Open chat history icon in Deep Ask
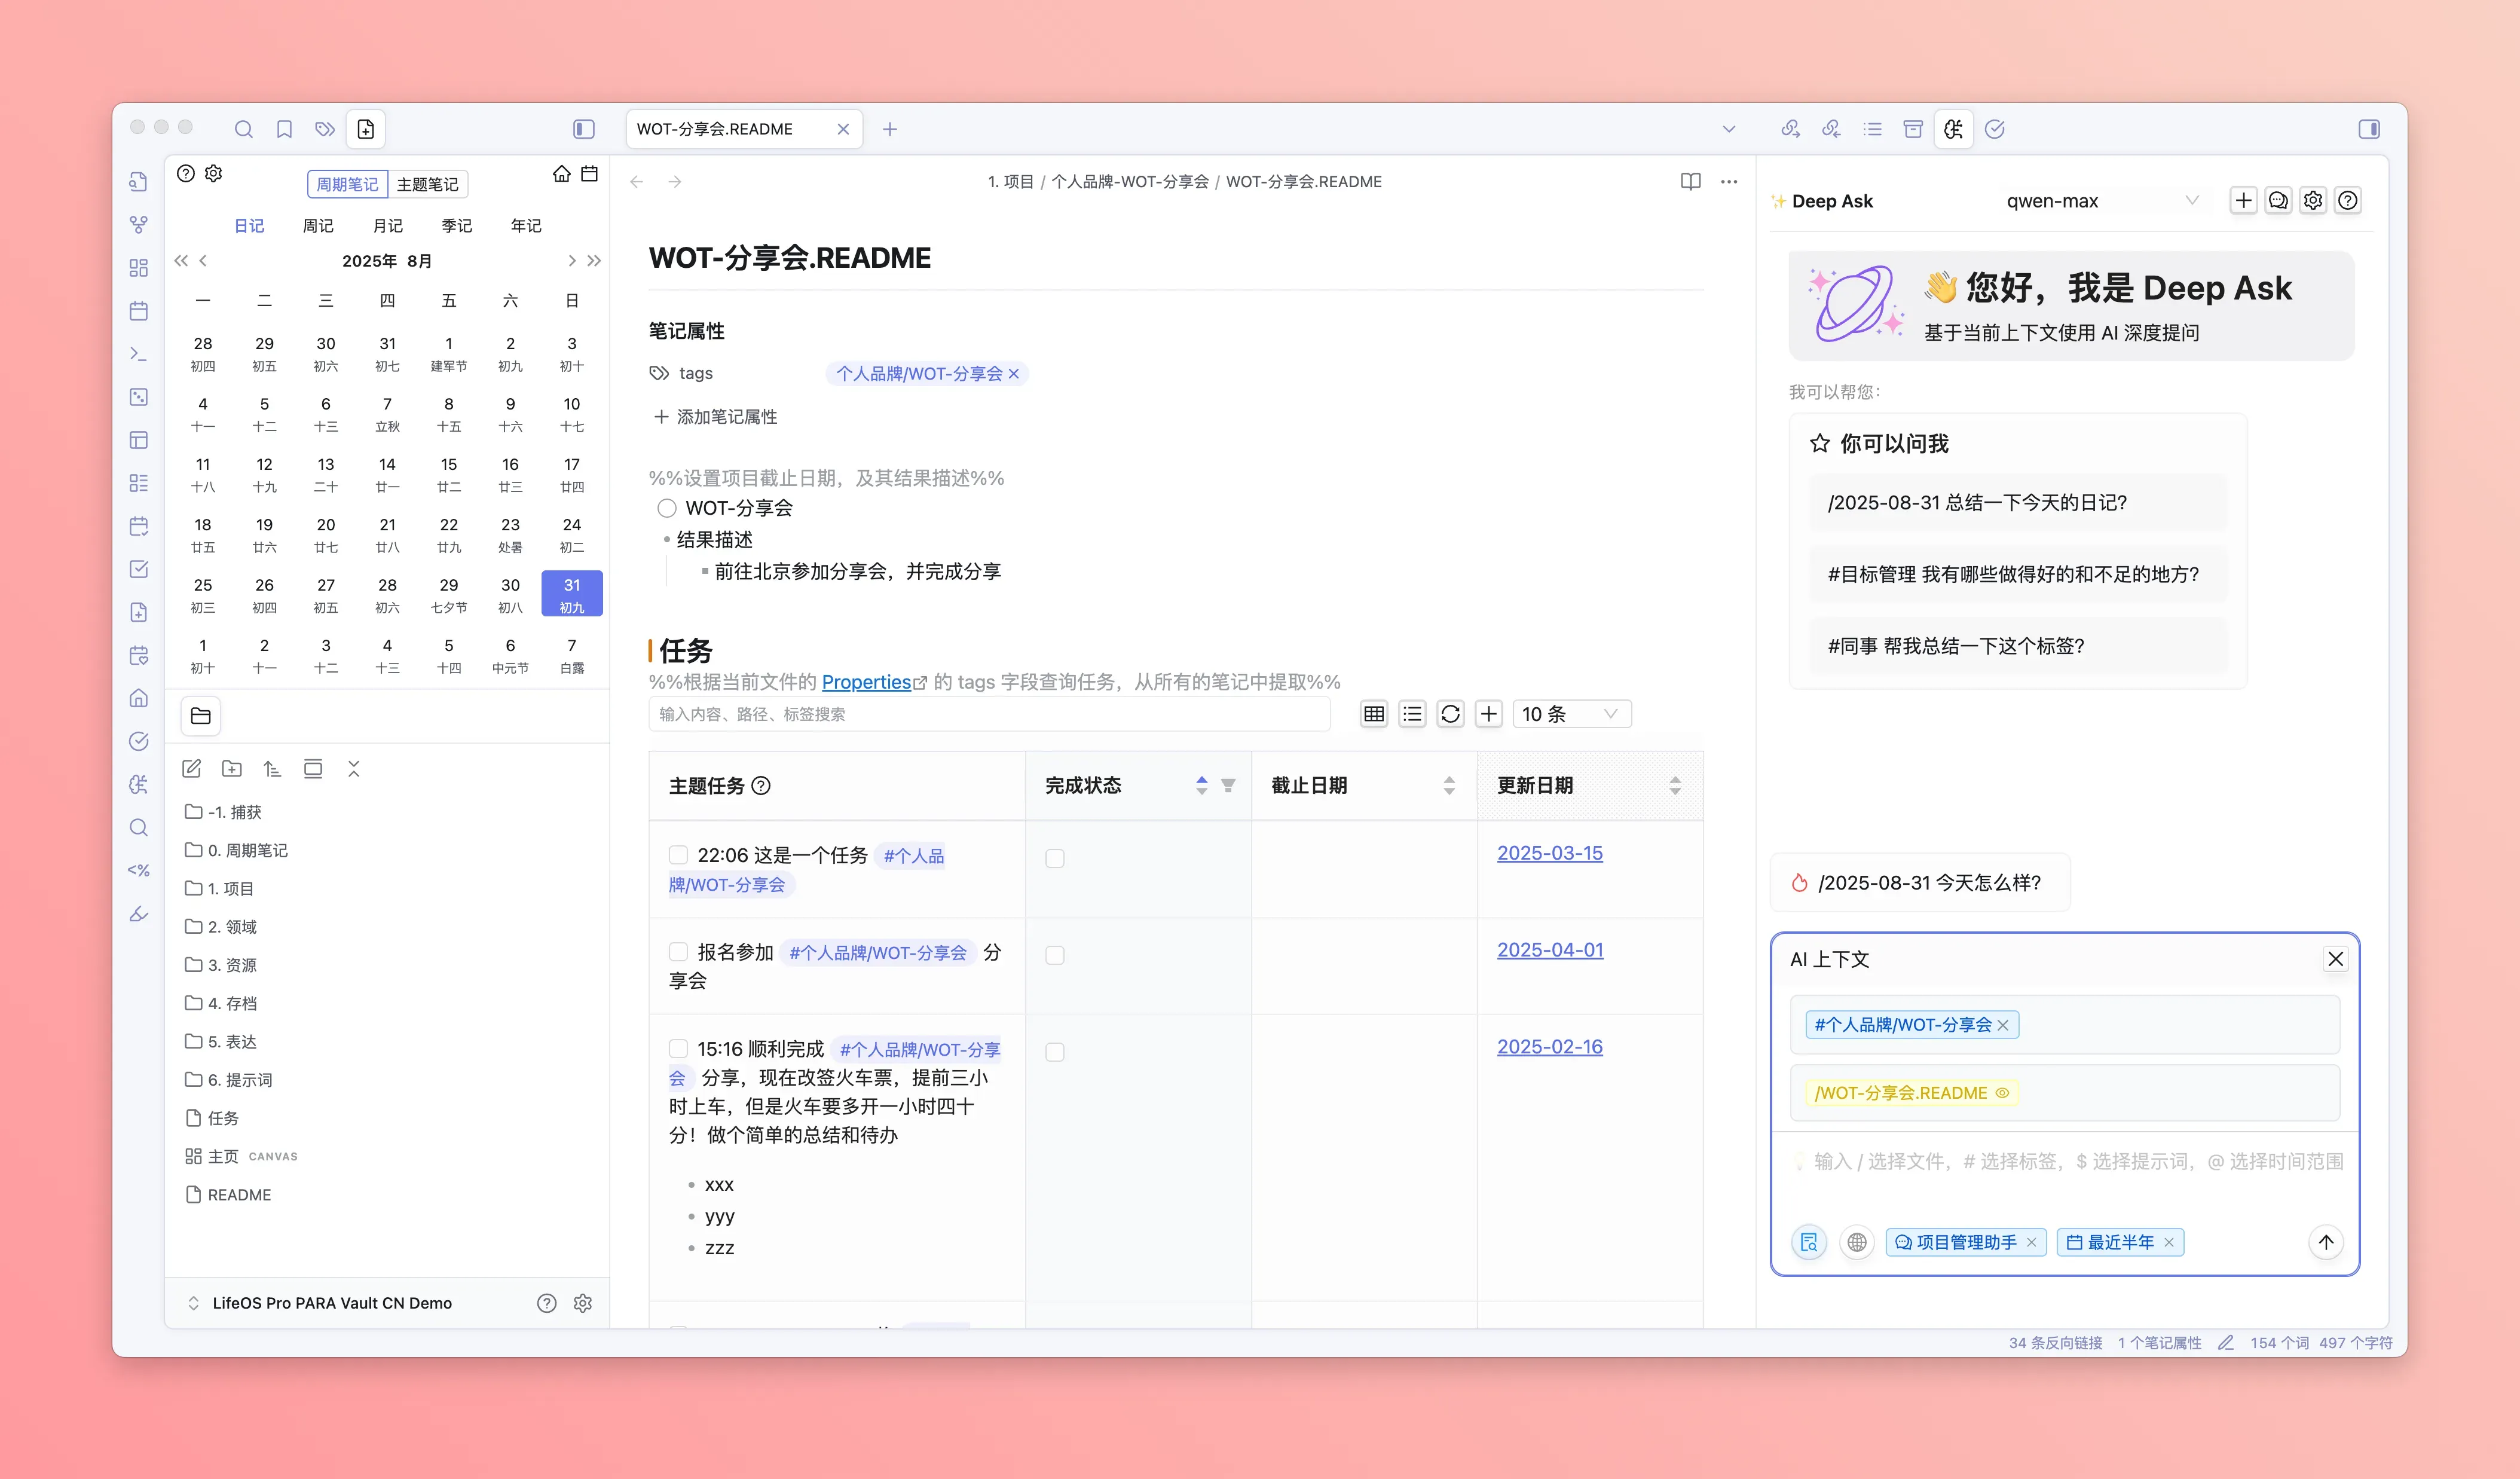This screenshot has width=2520, height=1479. (x=2278, y=201)
